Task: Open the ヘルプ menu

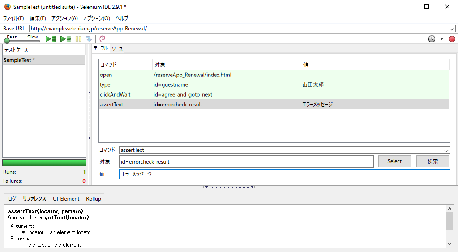Action: (122, 18)
